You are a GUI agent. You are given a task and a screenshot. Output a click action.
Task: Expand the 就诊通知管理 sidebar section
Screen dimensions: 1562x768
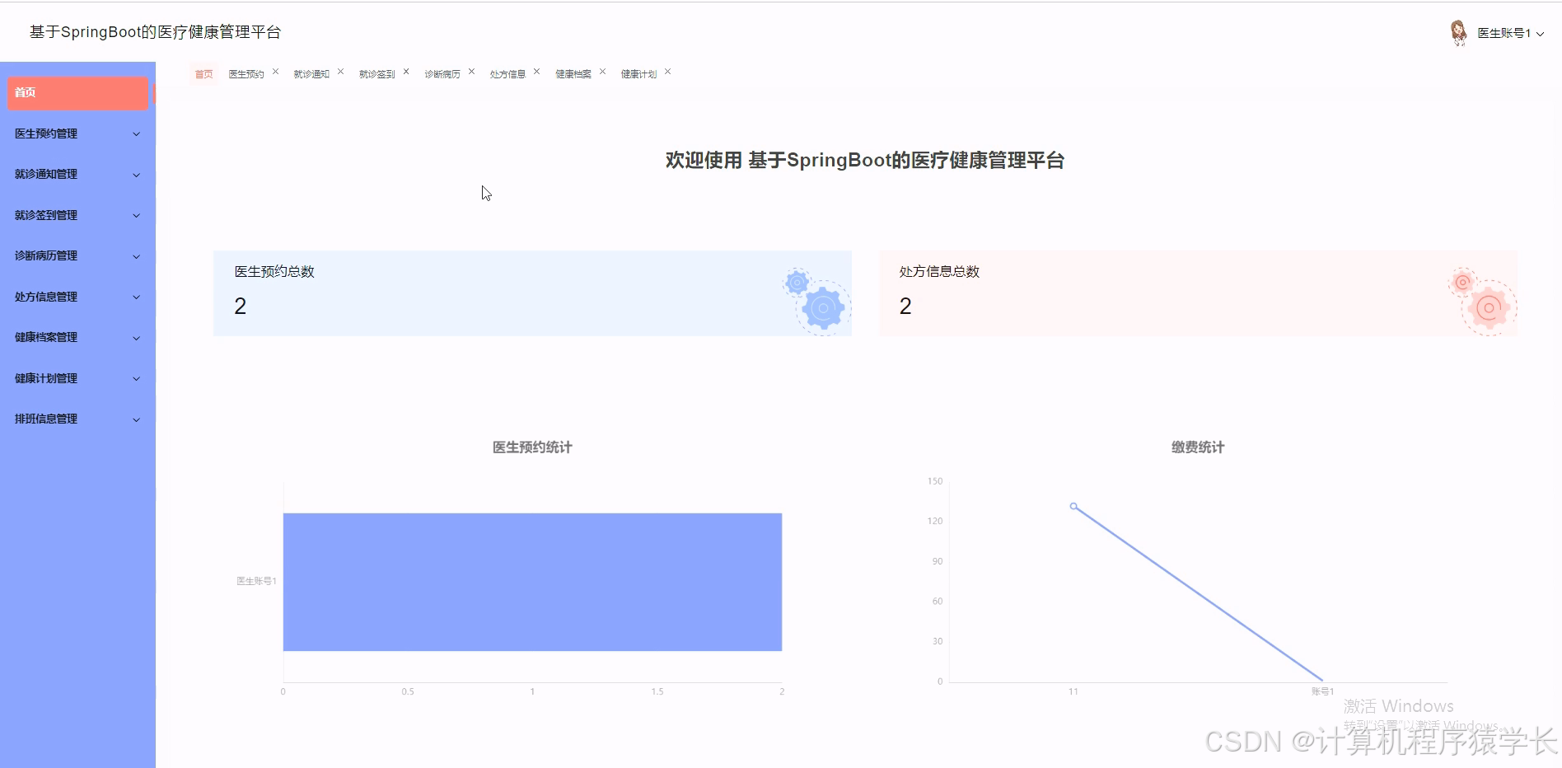coord(77,174)
